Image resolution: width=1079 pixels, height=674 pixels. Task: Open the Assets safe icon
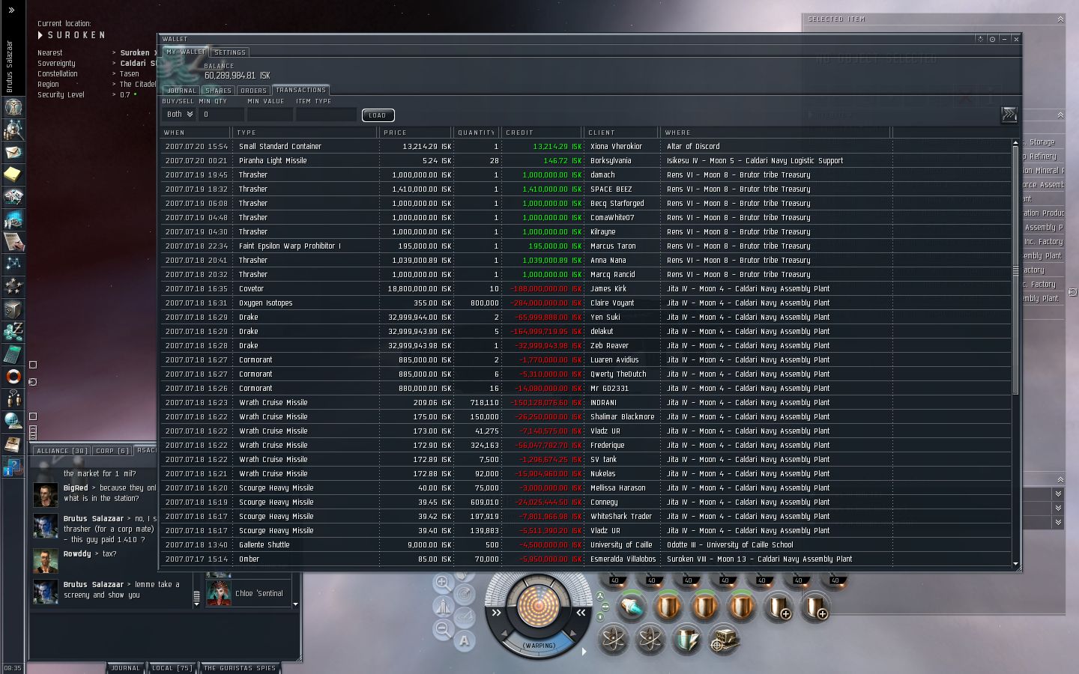[x=13, y=309]
